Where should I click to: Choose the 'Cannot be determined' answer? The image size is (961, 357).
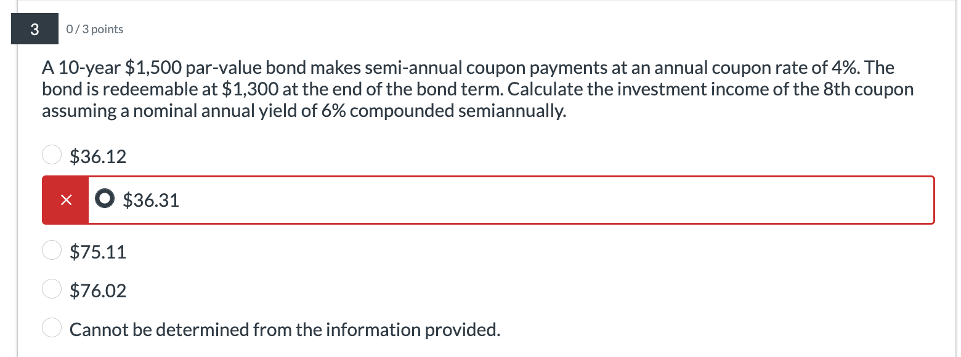[52, 327]
